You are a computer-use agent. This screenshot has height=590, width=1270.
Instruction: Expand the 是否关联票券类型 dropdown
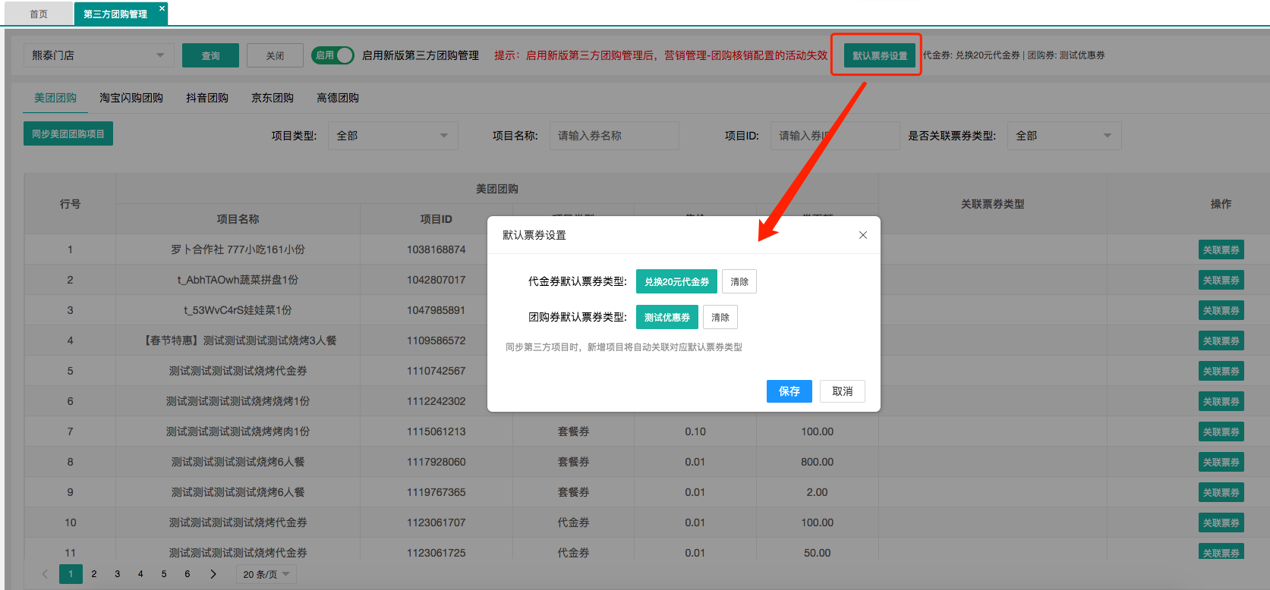(x=1064, y=136)
